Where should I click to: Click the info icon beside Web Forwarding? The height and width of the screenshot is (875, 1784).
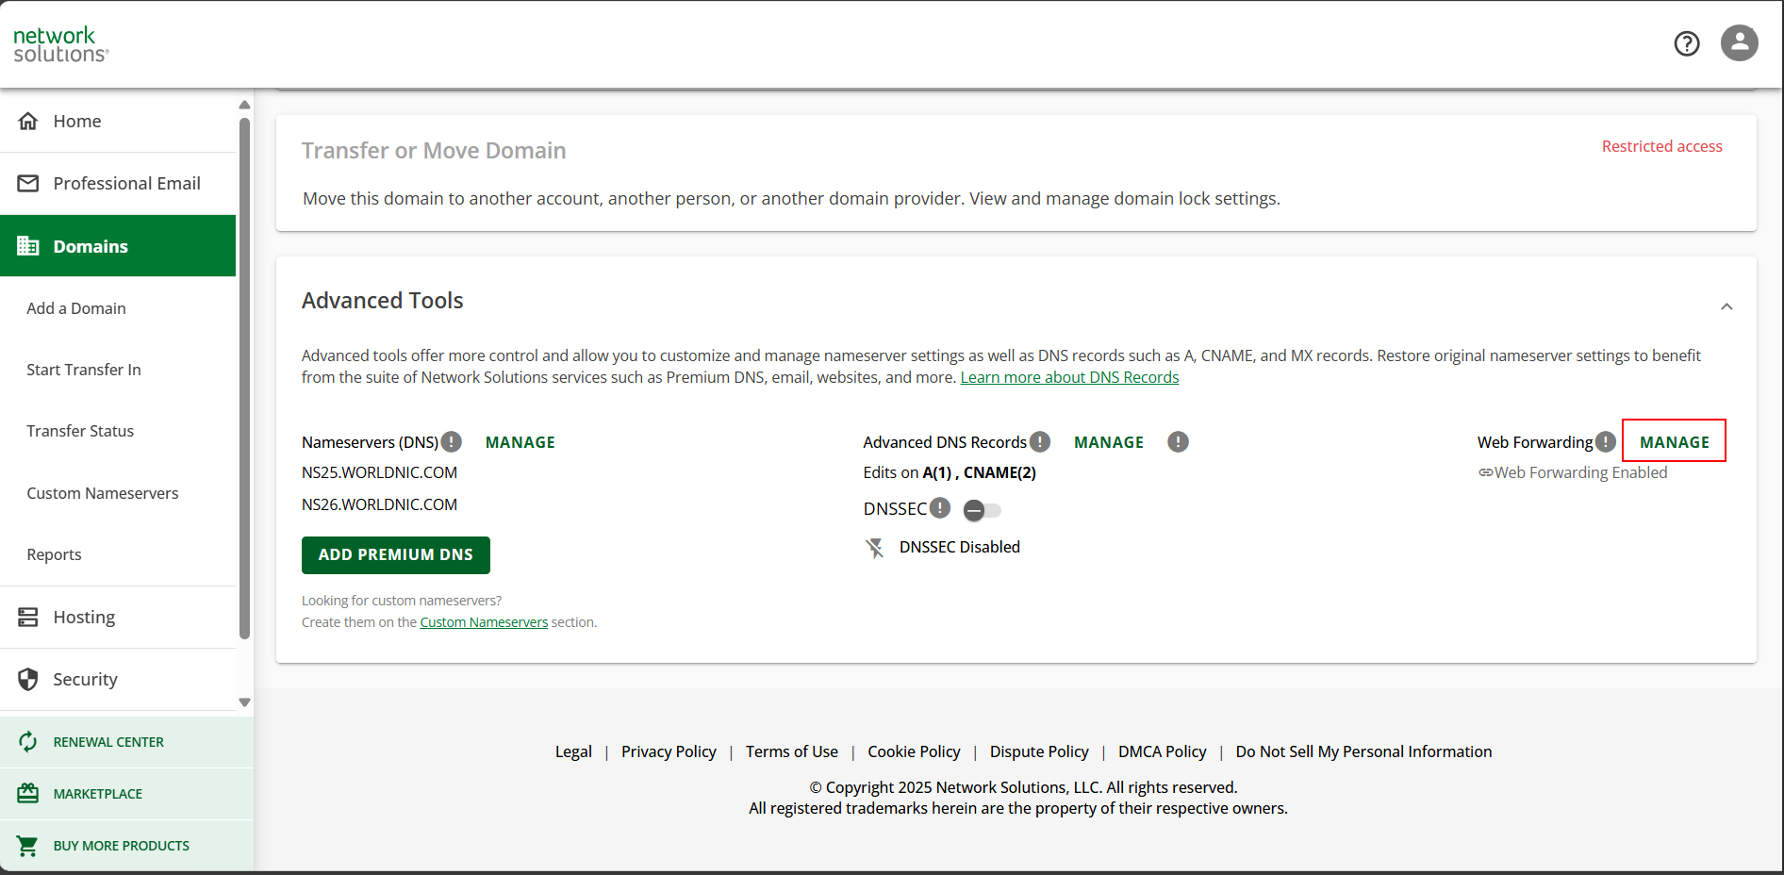point(1605,441)
